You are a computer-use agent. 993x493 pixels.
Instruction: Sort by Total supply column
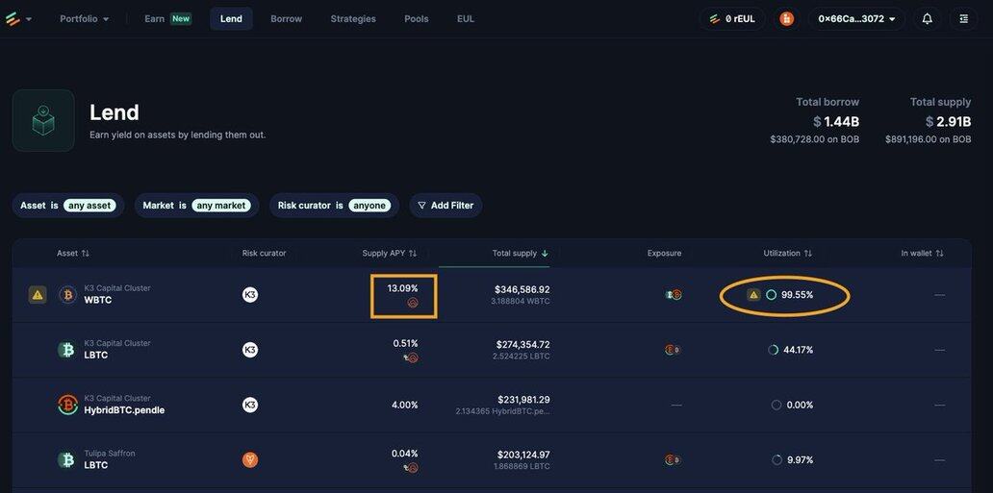tap(521, 253)
